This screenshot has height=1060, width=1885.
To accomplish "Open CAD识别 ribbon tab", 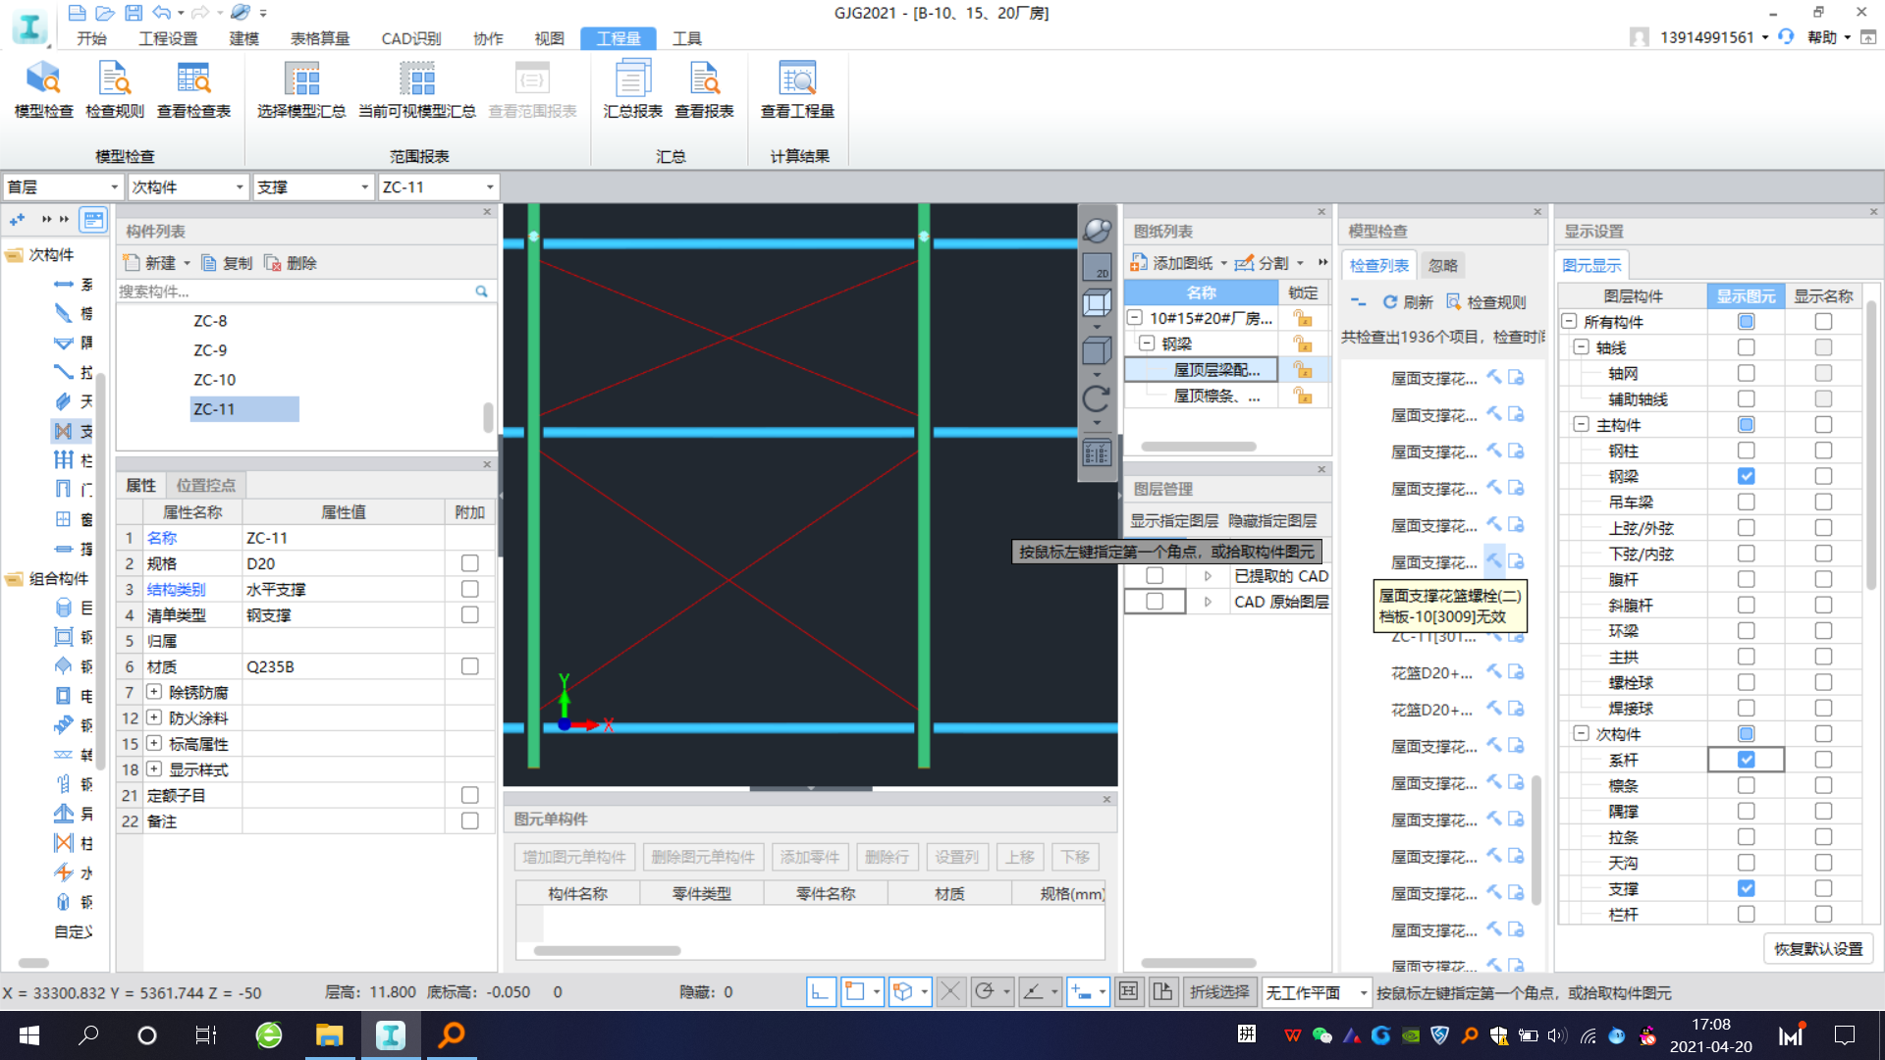I will [x=411, y=38].
